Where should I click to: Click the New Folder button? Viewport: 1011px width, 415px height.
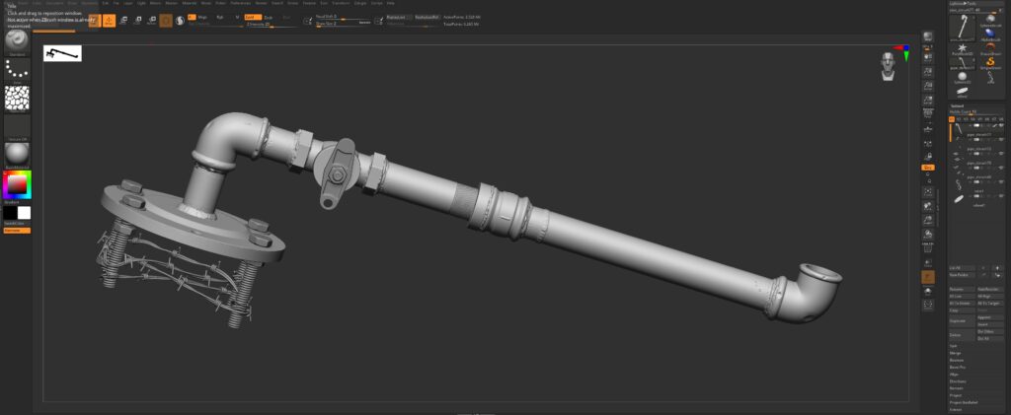[961, 275]
